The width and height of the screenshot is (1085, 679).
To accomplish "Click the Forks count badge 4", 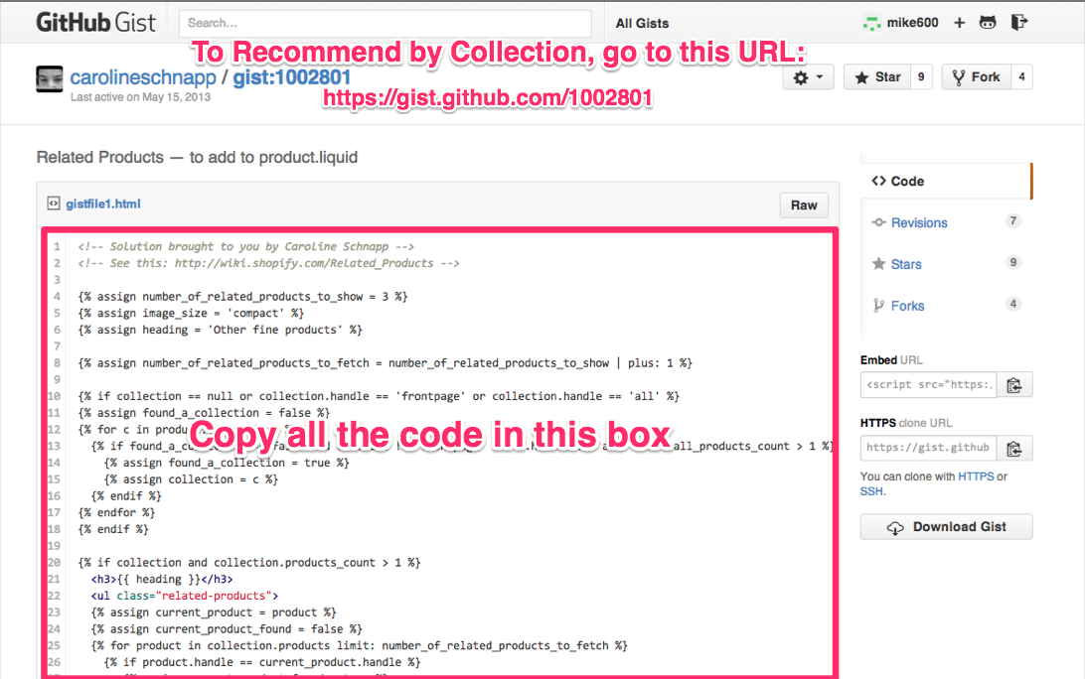I will 1013,304.
